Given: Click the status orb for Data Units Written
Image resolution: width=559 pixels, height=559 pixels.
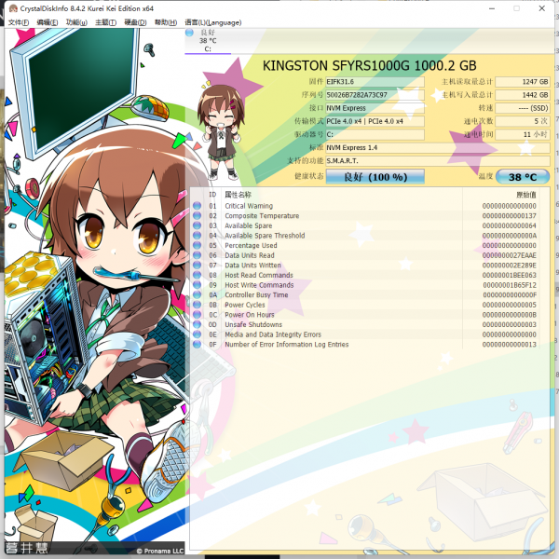Looking at the screenshot, I should click(198, 266).
